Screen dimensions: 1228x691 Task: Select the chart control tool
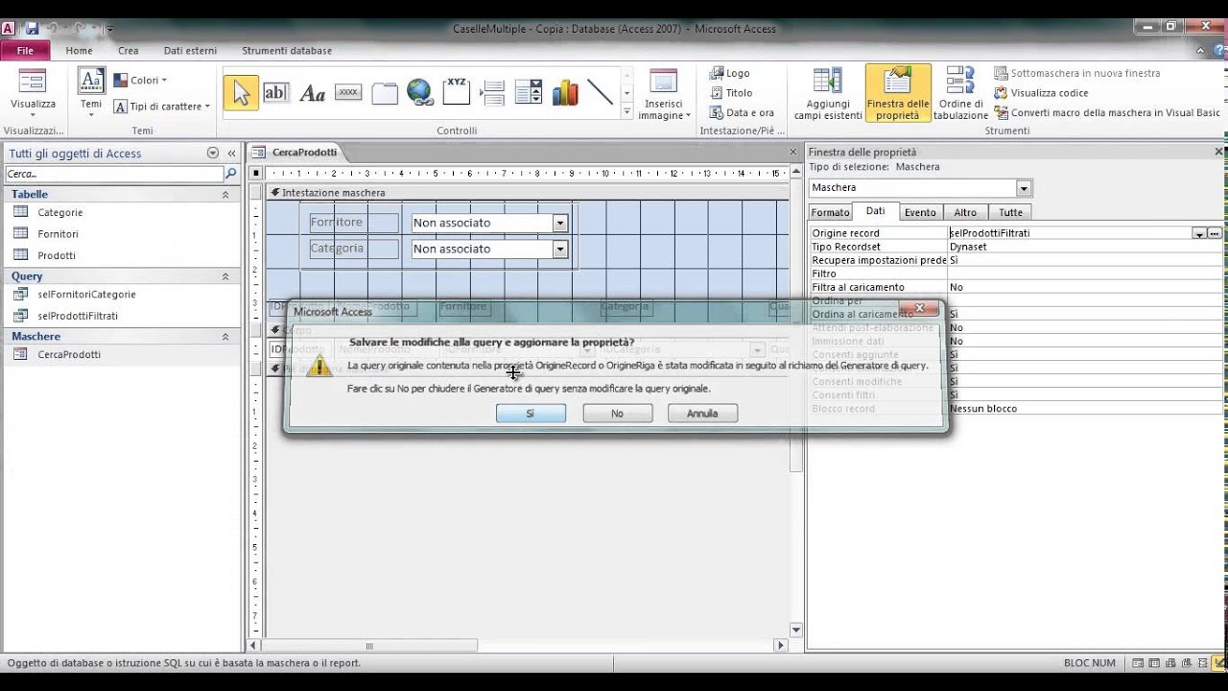[x=565, y=92]
